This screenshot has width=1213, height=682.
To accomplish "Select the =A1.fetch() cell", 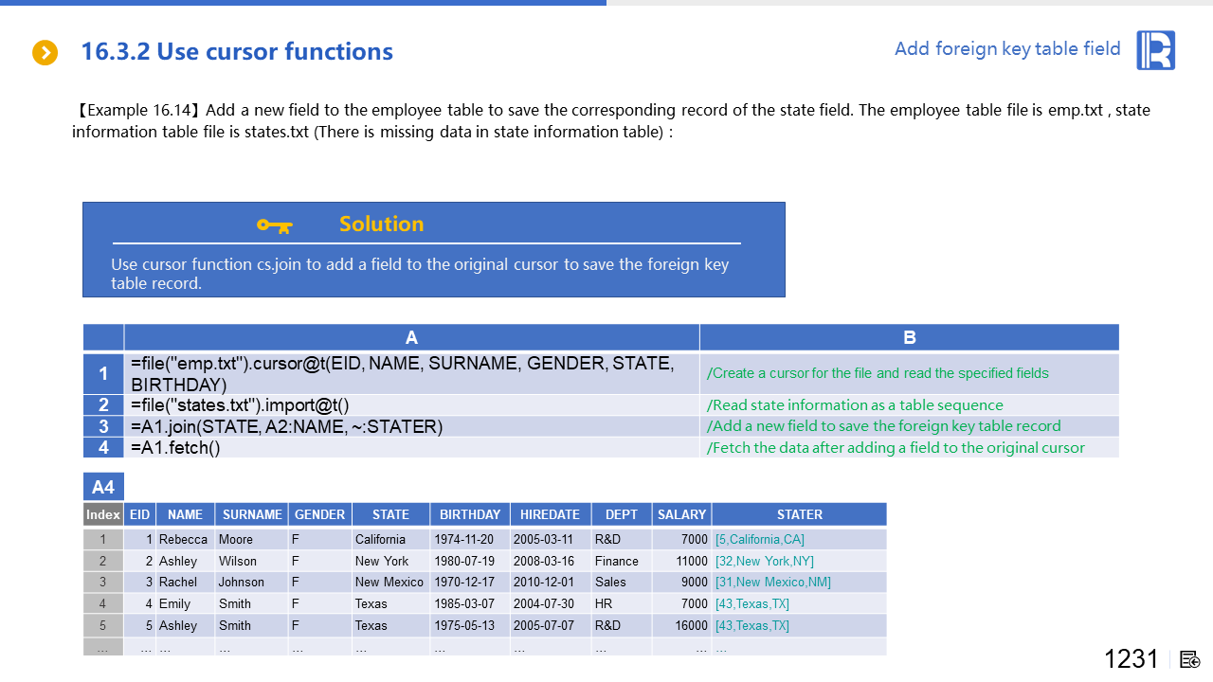I will (411, 447).
